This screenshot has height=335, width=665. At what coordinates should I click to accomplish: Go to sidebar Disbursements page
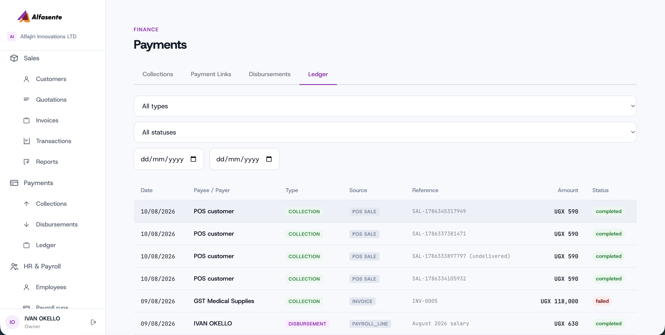[x=57, y=225]
